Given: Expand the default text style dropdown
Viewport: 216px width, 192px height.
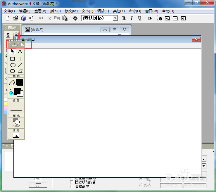Looking at the screenshot, I should tap(115, 18).
